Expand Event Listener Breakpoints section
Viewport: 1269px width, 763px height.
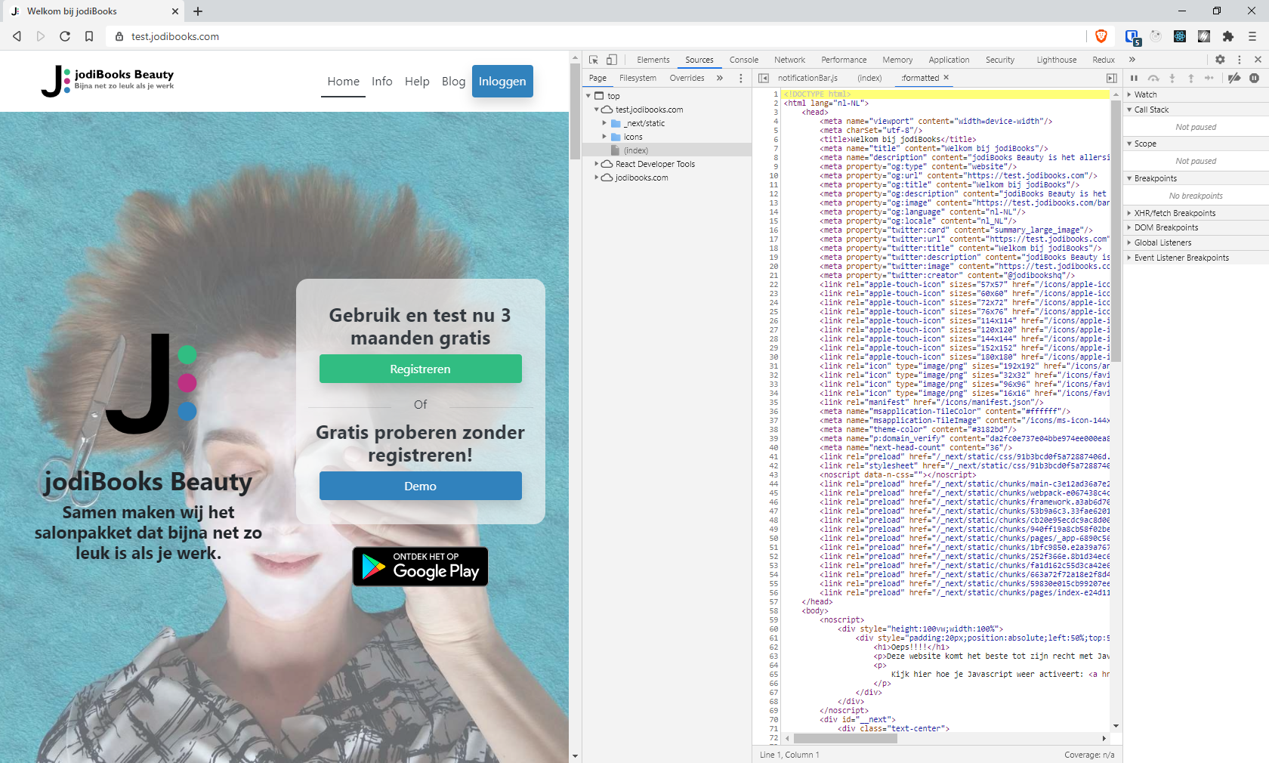pyautogui.click(x=1196, y=258)
